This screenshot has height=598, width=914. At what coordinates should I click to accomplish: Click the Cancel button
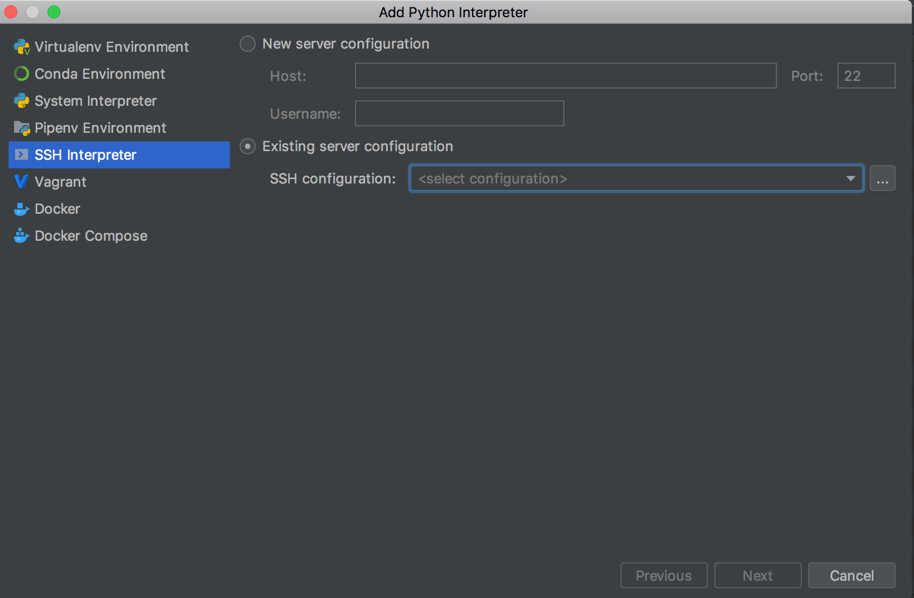click(x=851, y=576)
